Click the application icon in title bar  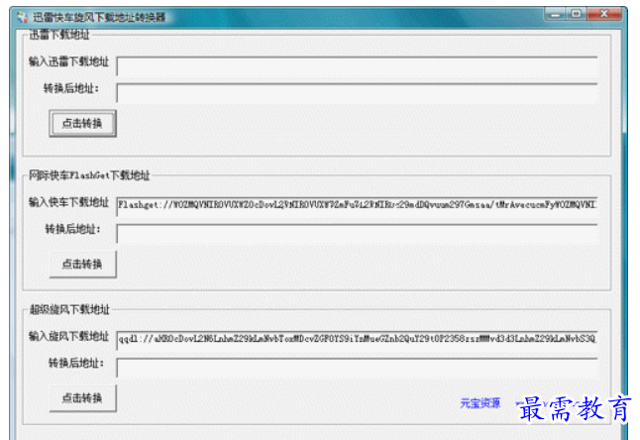click(x=22, y=17)
